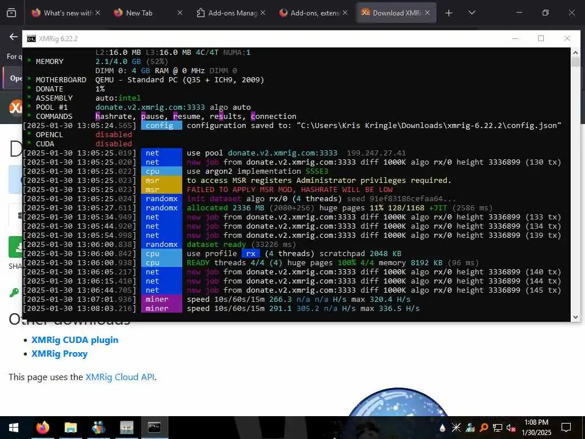Minimize the XMRig 6.22.2 console window

pos(516,38)
